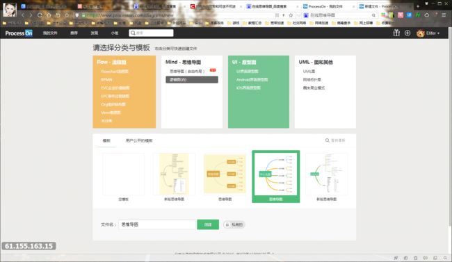Image resolution: width=452 pixels, height=262 pixels.
Task: Bookmark page with the star icon left of the address bar
Action: coord(67,15)
